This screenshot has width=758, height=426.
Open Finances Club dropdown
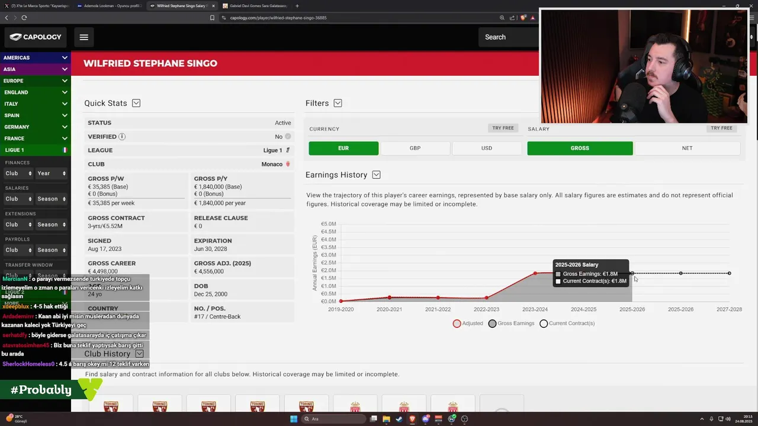point(19,173)
